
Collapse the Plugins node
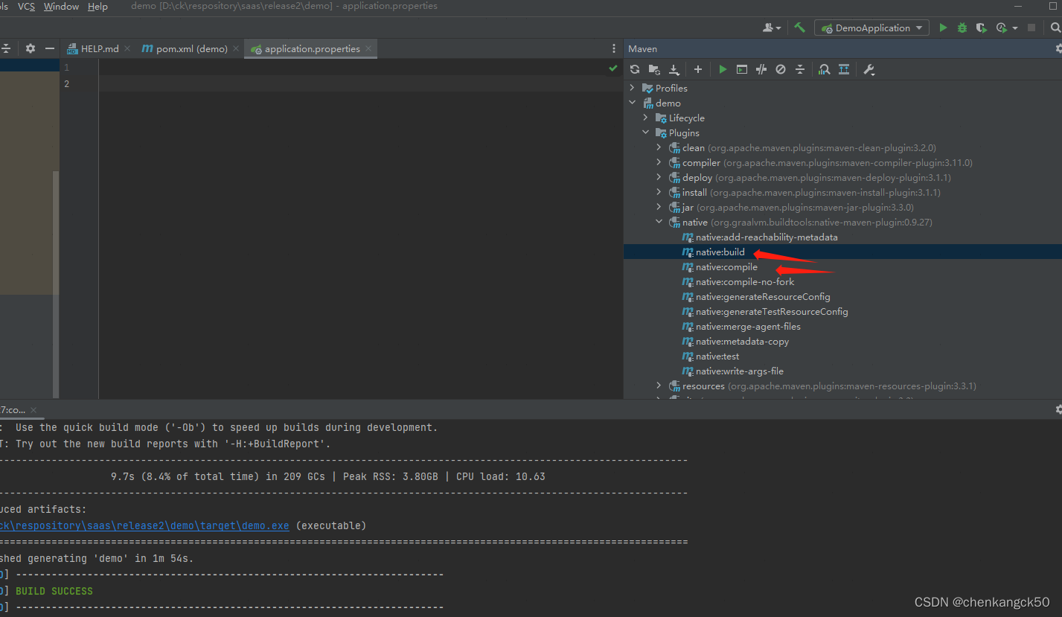point(645,132)
